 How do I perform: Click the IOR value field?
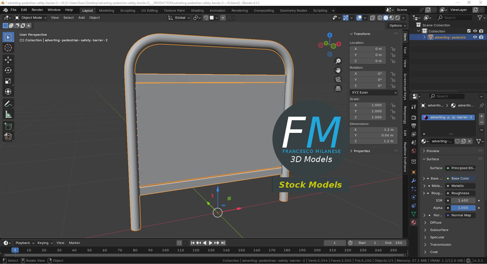463,201
